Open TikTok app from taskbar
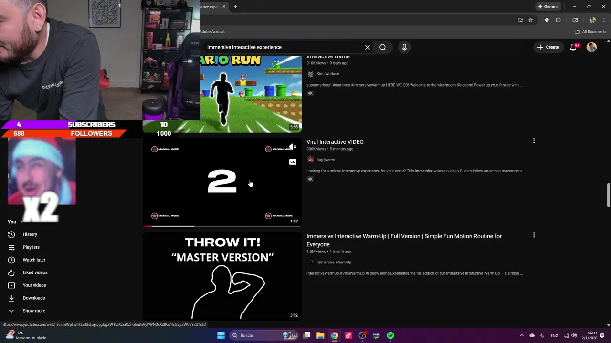The width and height of the screenshot is (611, 343). 348,335
